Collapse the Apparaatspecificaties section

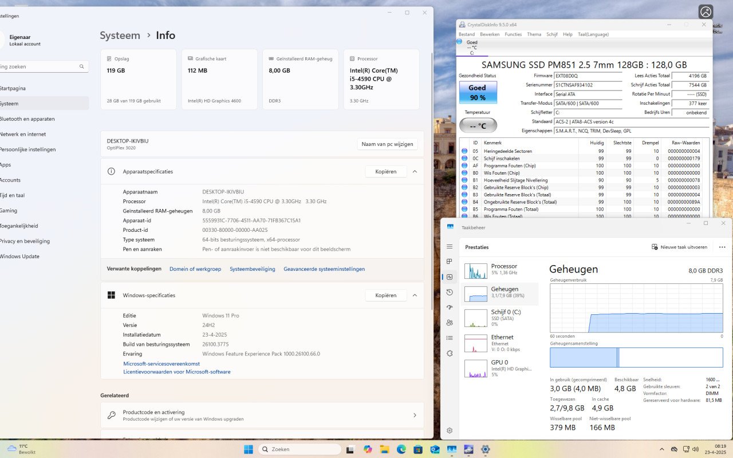coord(415,171)
